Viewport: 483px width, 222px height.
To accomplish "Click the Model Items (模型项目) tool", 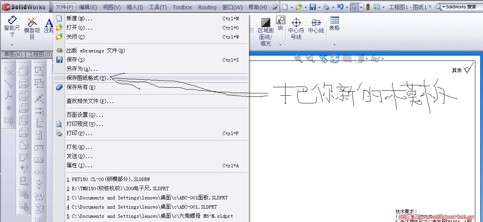I will pos(32,28).
